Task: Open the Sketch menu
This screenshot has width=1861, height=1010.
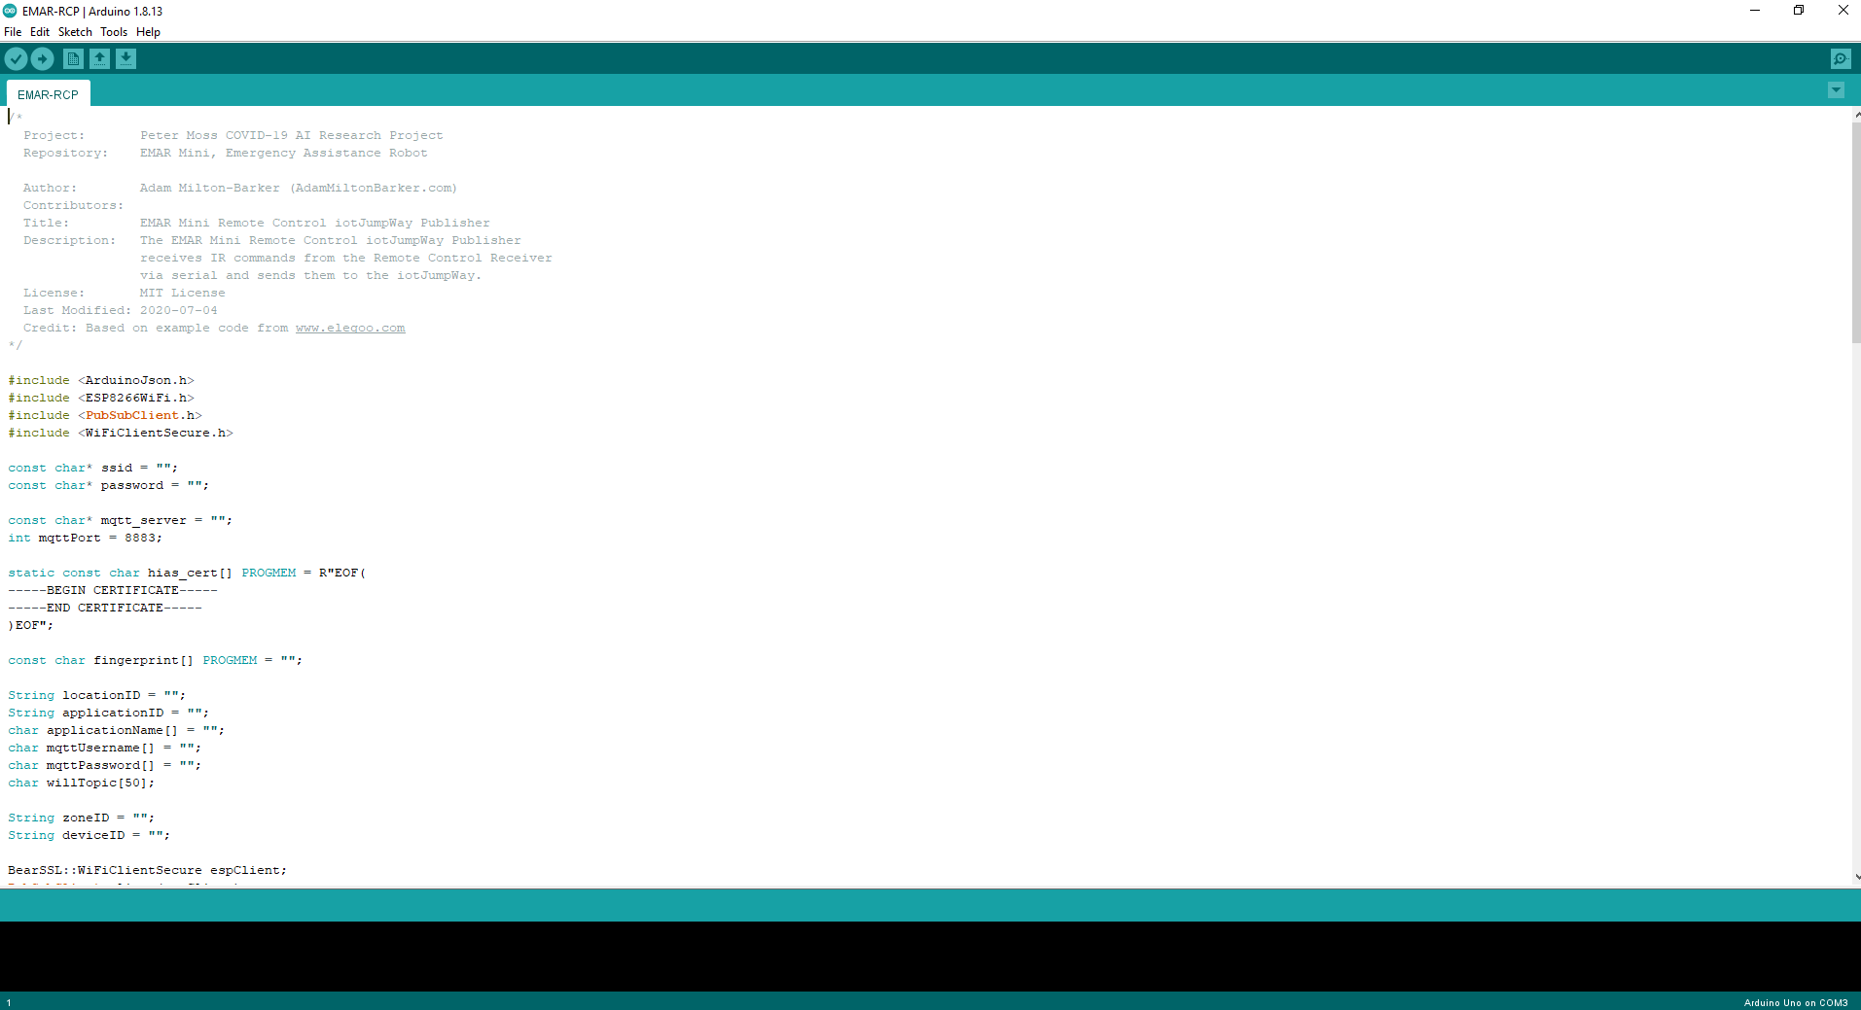Action: pyautogui.click(x=75, y=32)
